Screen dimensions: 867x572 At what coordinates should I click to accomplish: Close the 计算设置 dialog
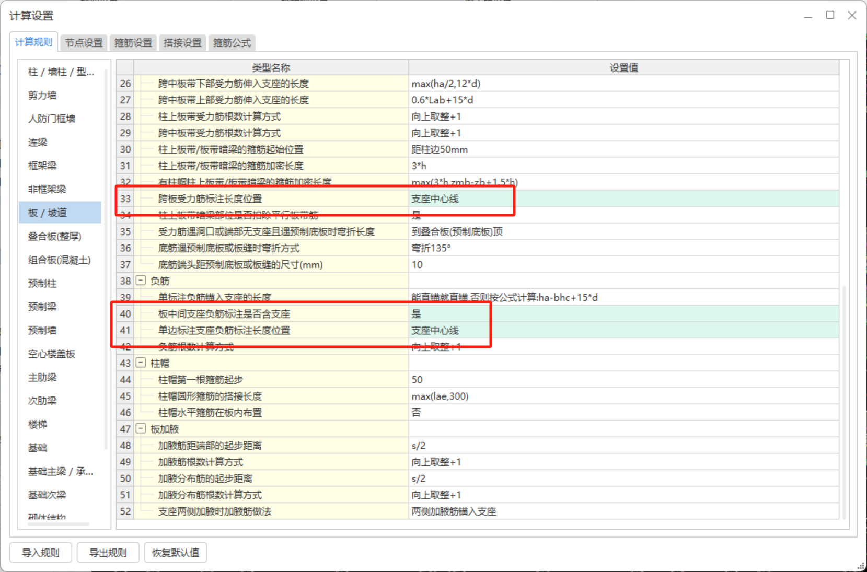852,15
